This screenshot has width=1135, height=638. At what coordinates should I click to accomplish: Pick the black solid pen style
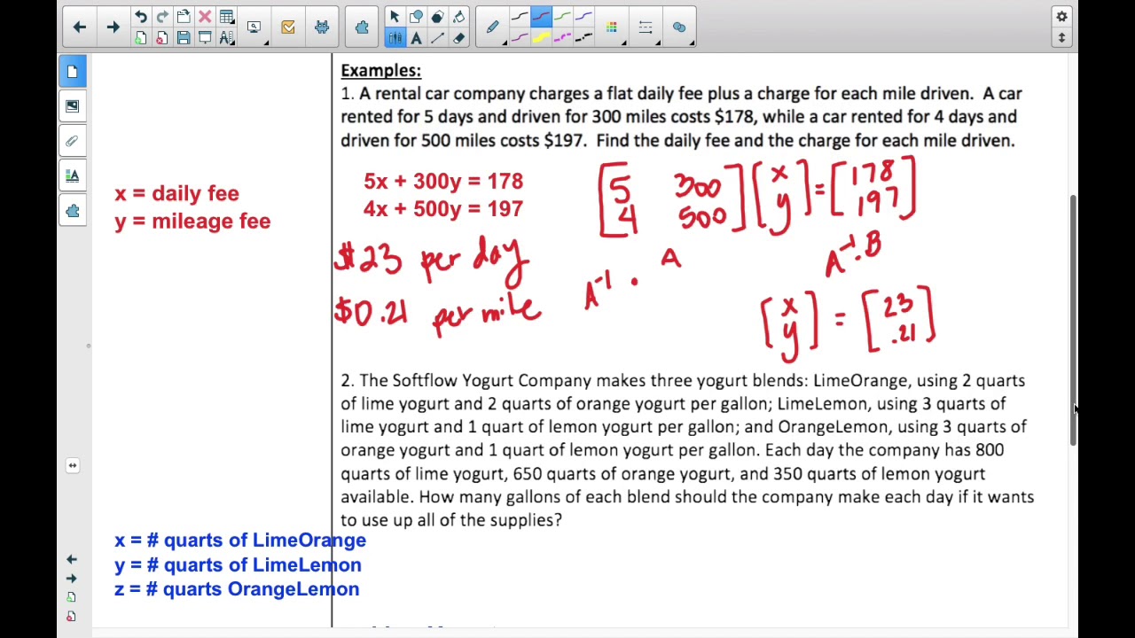(520, 17)
